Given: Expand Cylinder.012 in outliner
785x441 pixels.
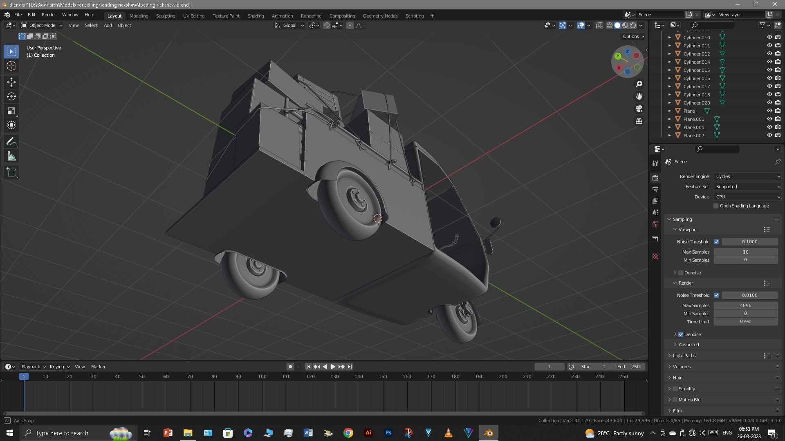Looking at the screenshot, I should [669, 54].
